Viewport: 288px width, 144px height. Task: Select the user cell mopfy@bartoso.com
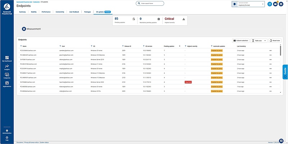(x=66, y=69)
